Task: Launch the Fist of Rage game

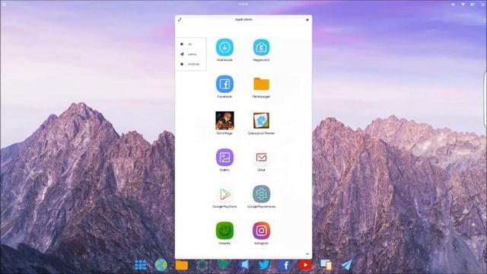Action: coord(224,120)
